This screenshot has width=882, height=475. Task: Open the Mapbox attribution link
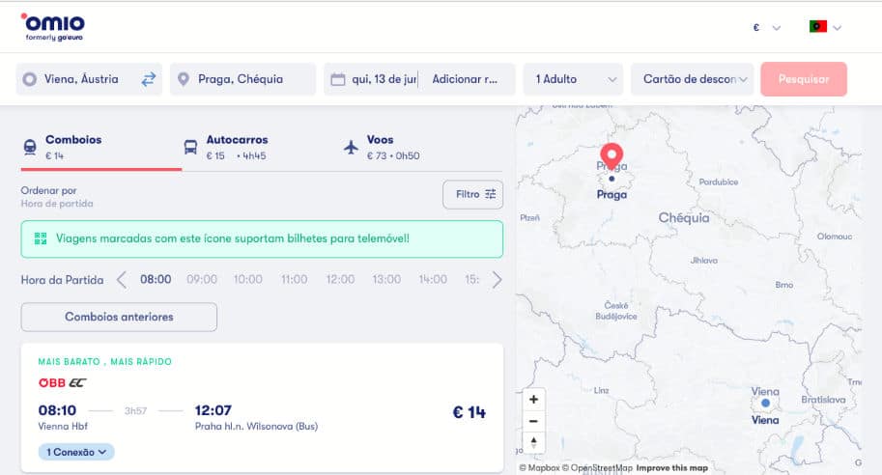(539, 467)
